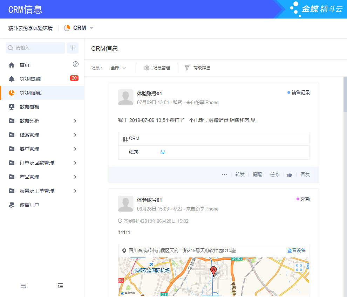This screenshot has height=297, width=347.
Task: Click the 数据分析 folder icon
Action: point(12,121)
